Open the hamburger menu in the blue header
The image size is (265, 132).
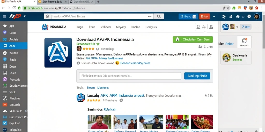[x=4, y=16]
